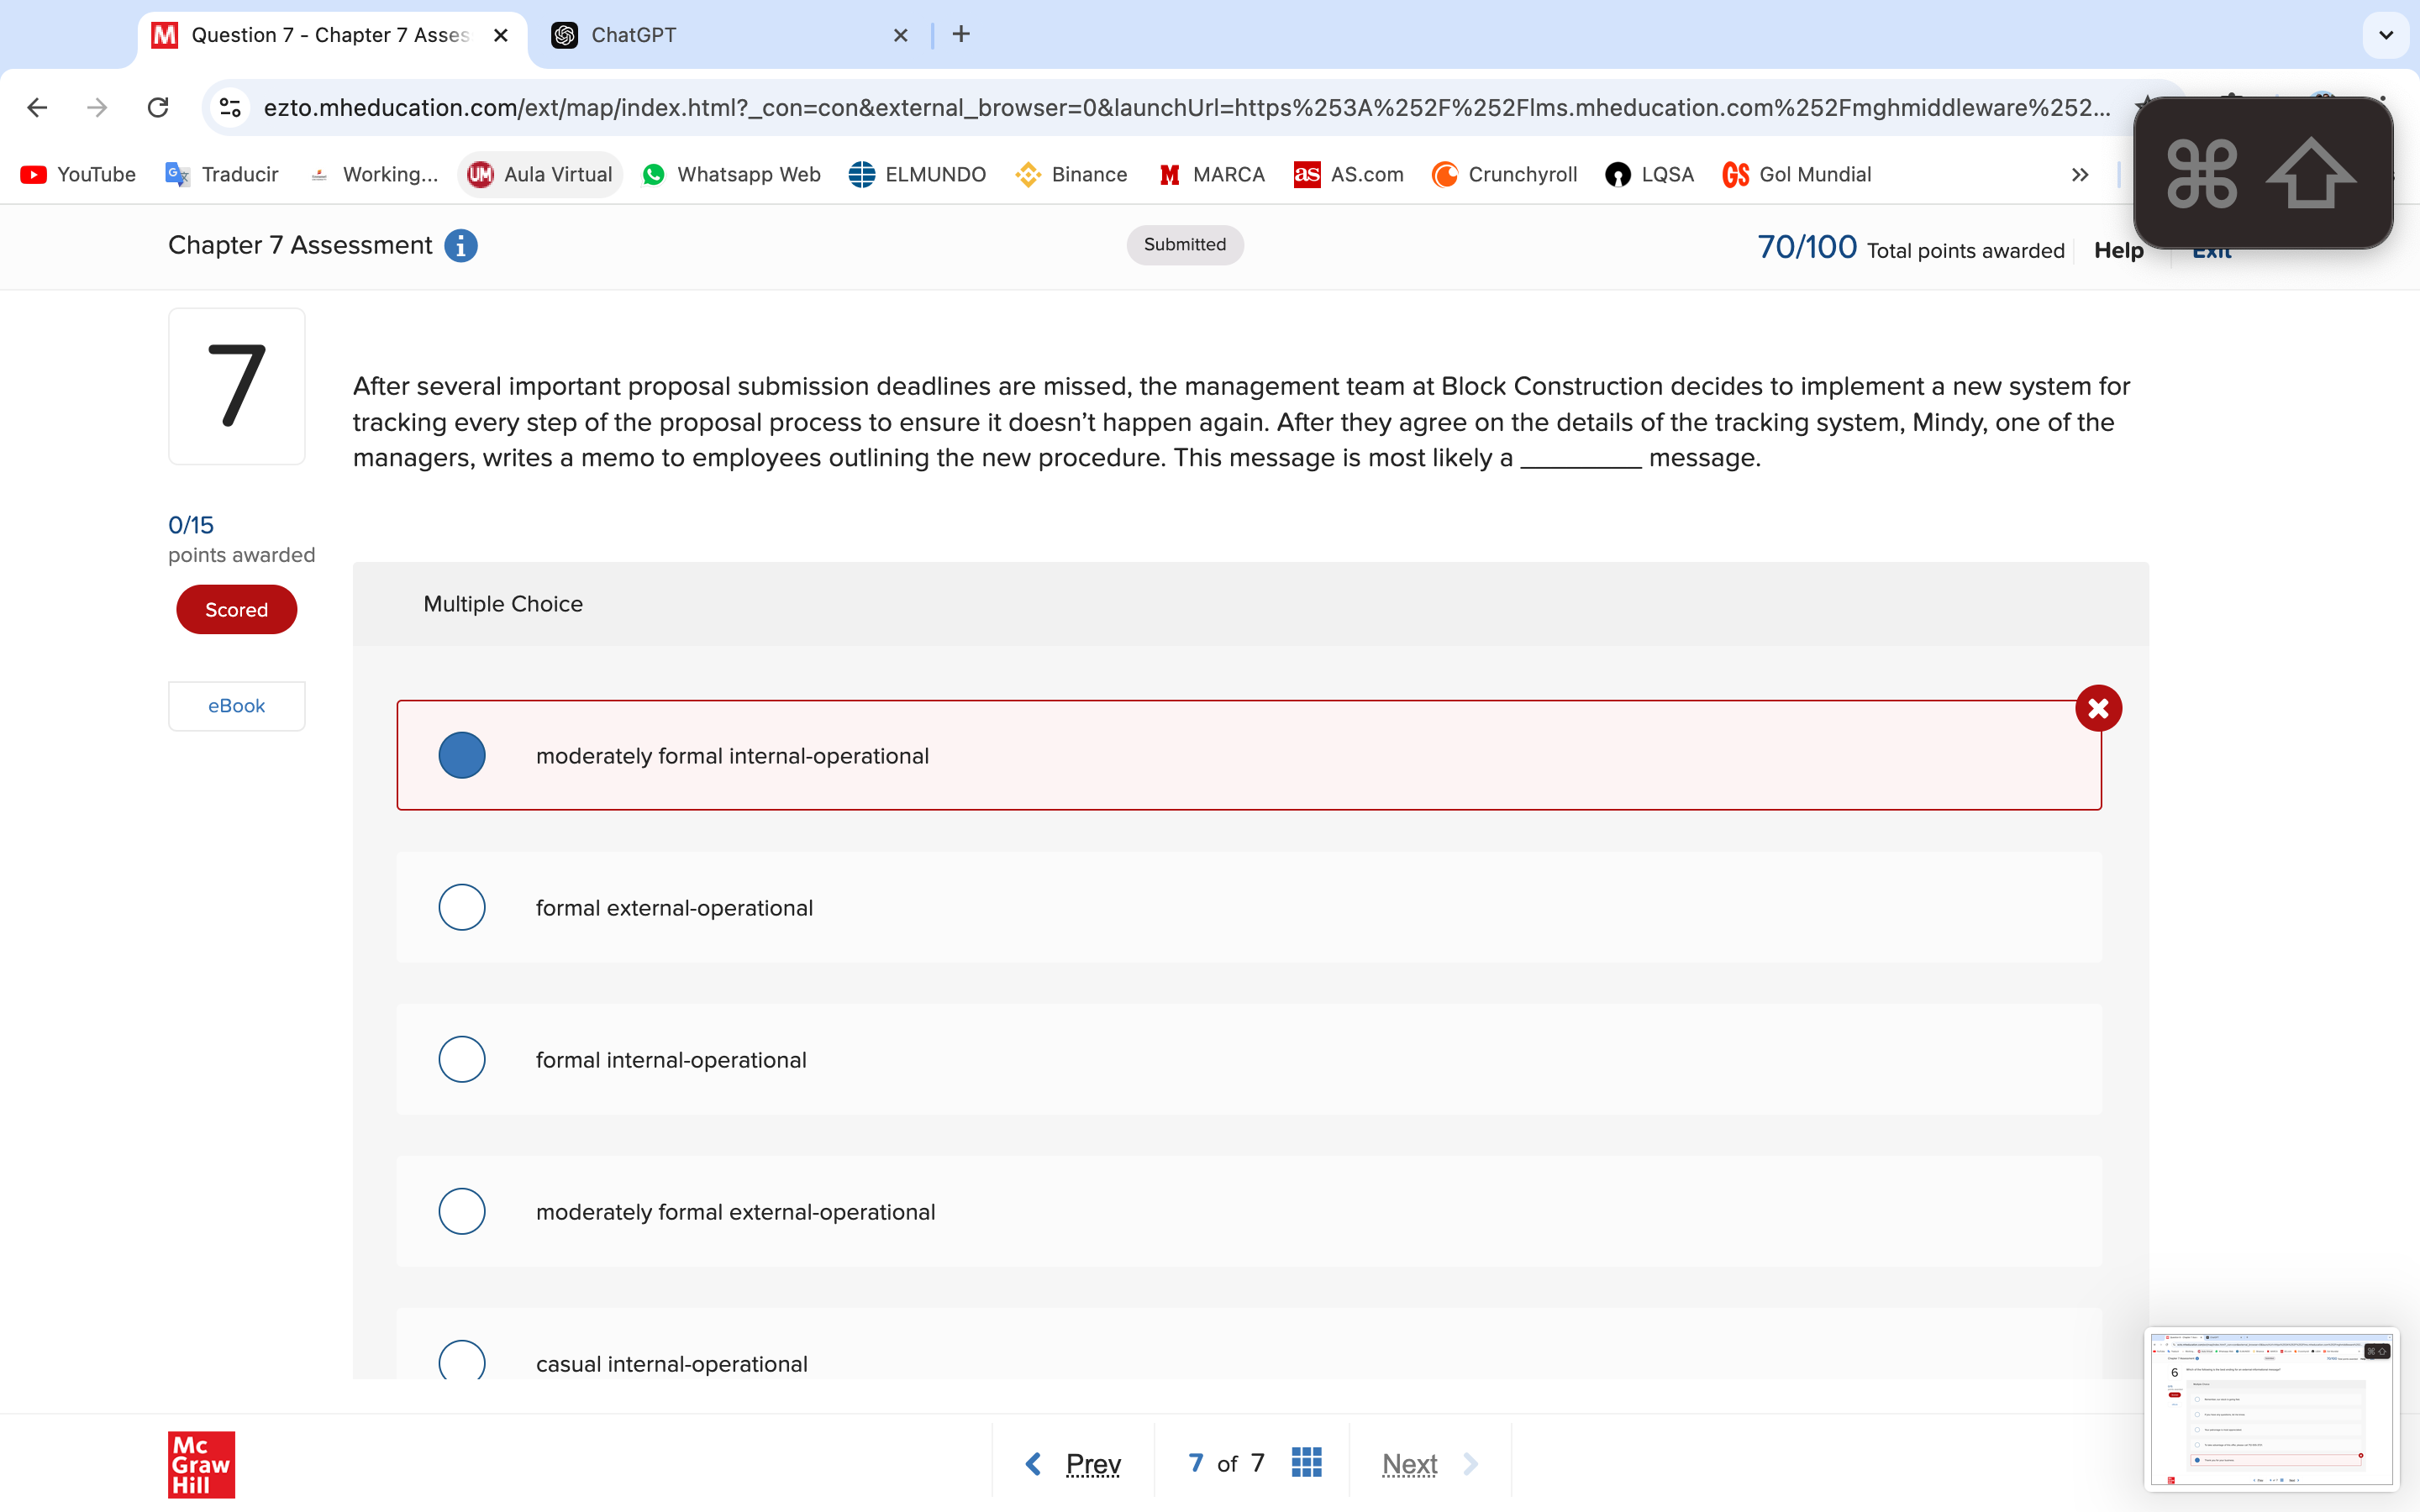
Task: Open the Binance bookmark
Action: (x=1070, y=174)
